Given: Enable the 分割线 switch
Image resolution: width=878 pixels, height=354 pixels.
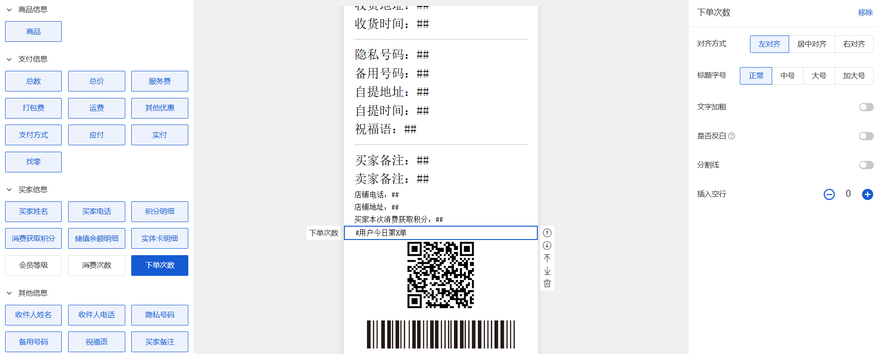Looking at the screenshot, I should coord(866,165).
